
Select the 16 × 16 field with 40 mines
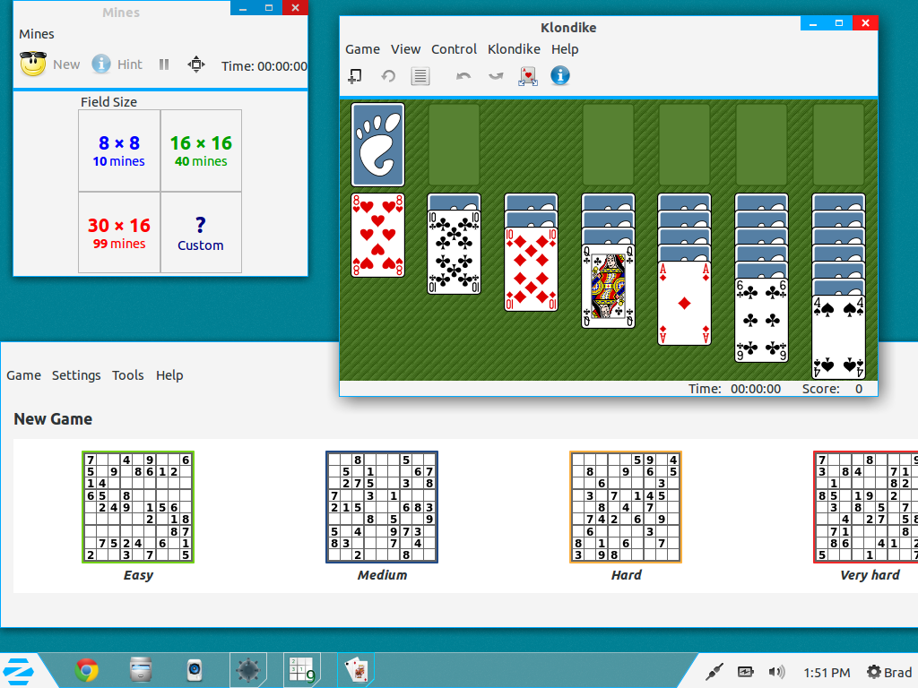[202, 150]
